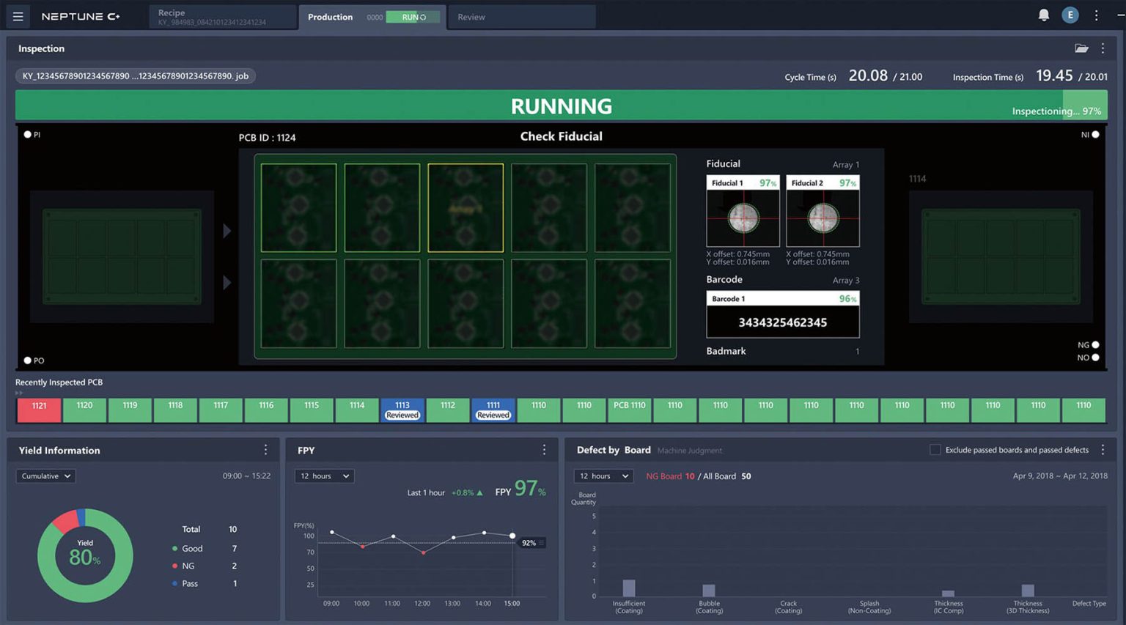Image resolution: width=1126 pixels, height=625 pixels.
Task: Switch to the Review tab
Action: (521, 17)
